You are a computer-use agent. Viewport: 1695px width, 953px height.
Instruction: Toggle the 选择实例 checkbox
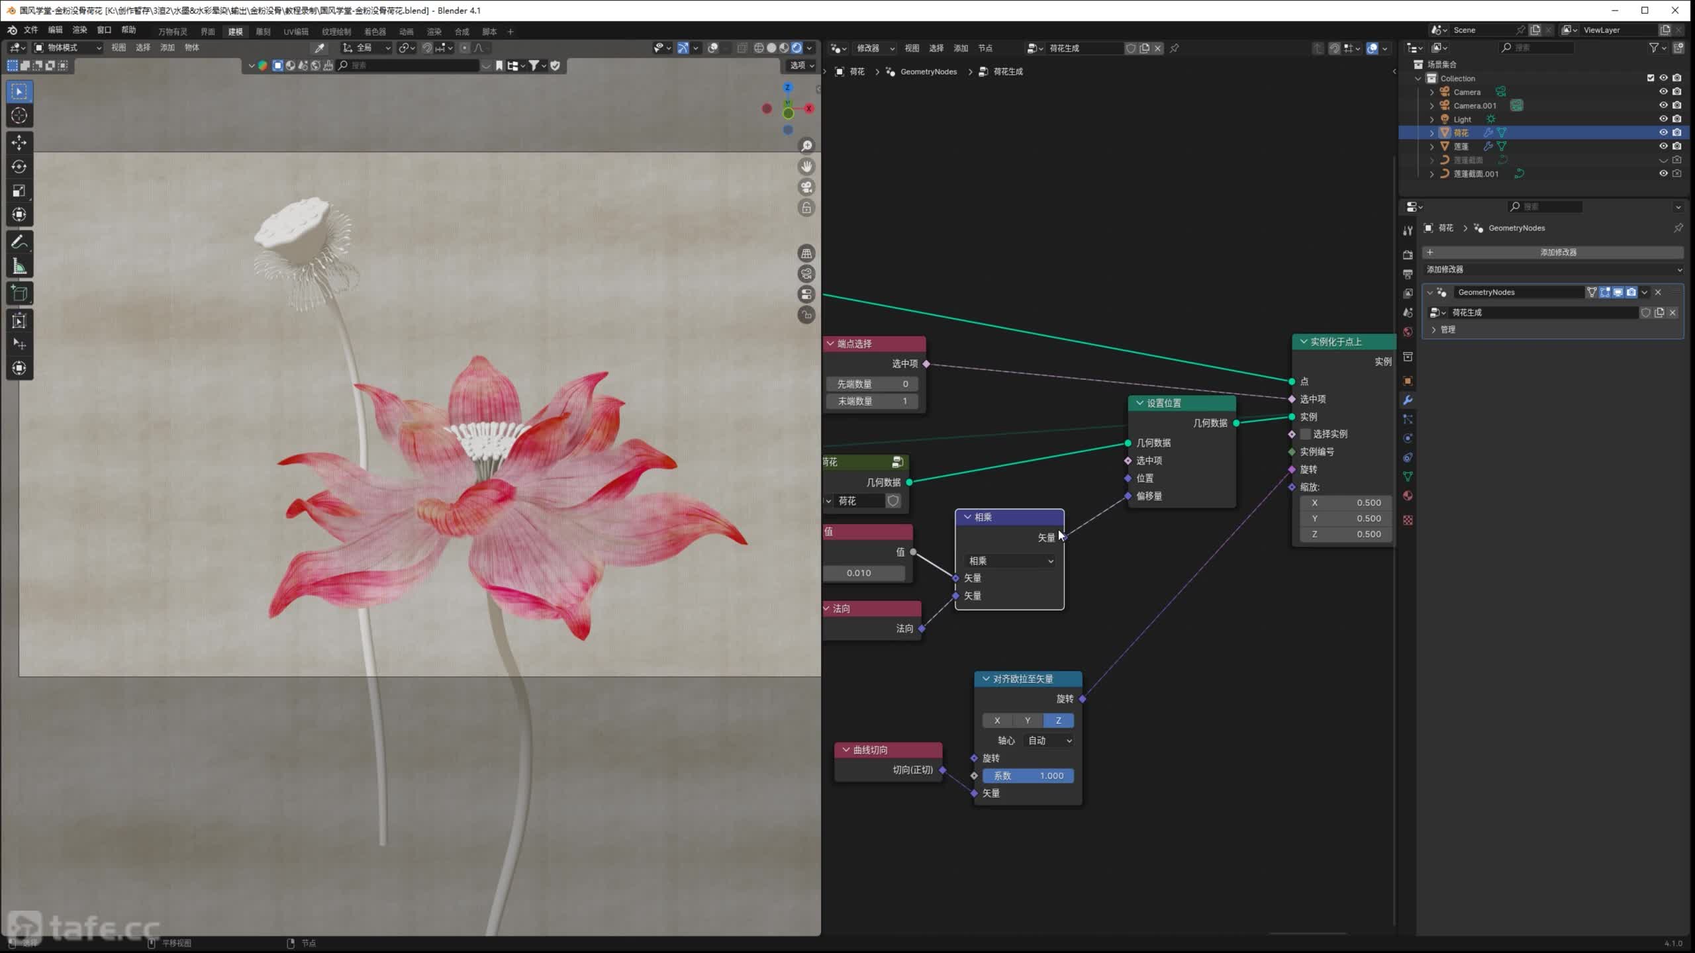(x=1305, y=434)
